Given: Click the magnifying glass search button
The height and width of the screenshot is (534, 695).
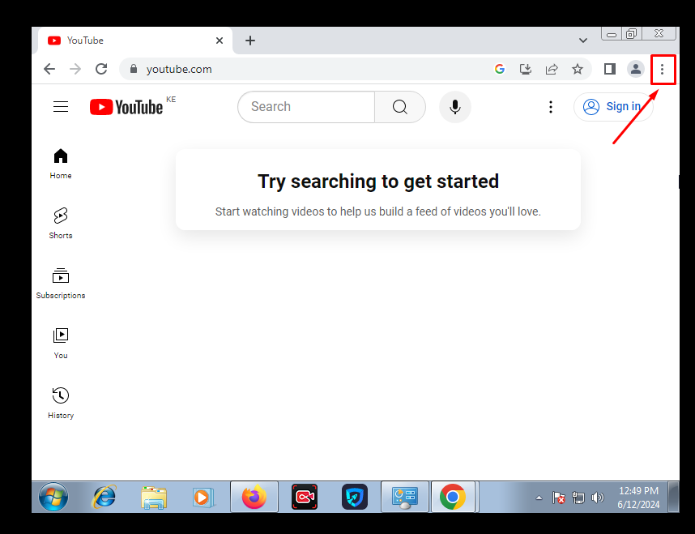Looking at the screenshot, I should [400, 107].
